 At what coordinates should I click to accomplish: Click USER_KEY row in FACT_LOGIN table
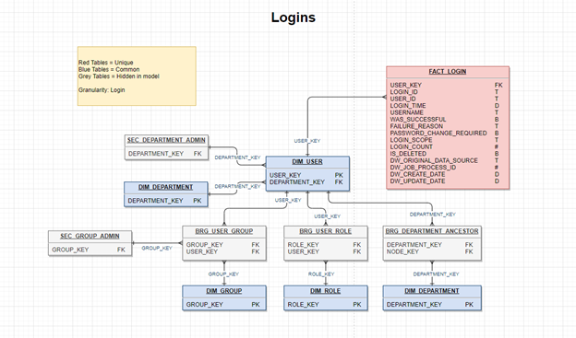447,85
